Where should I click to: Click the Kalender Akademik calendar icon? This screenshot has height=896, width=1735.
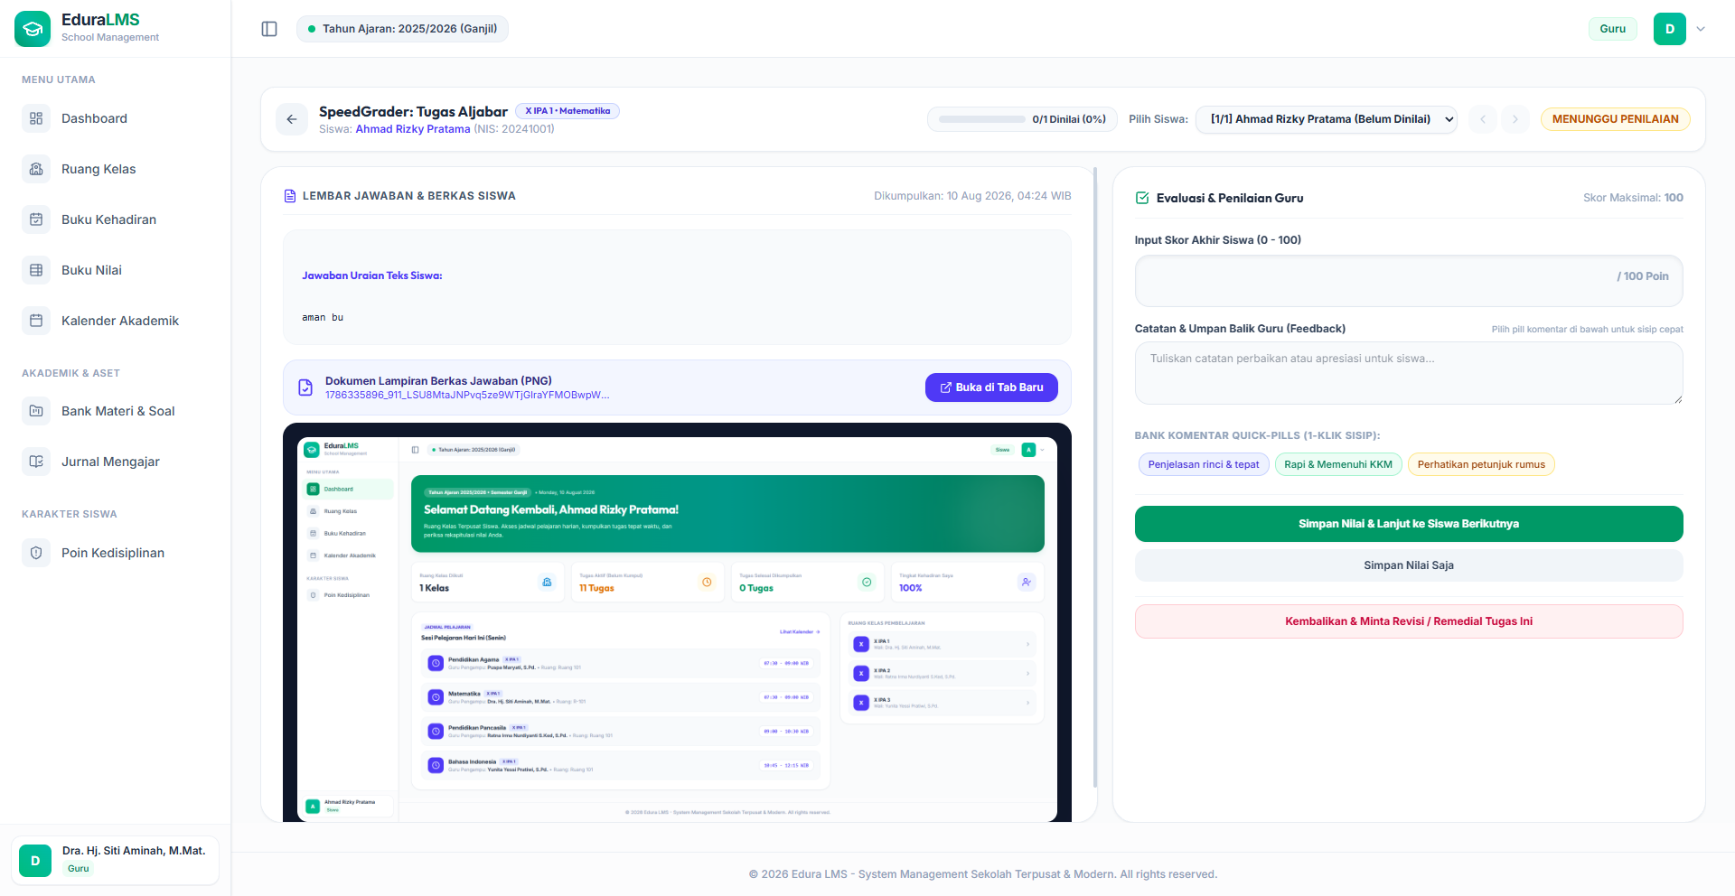tap(36, 321)
